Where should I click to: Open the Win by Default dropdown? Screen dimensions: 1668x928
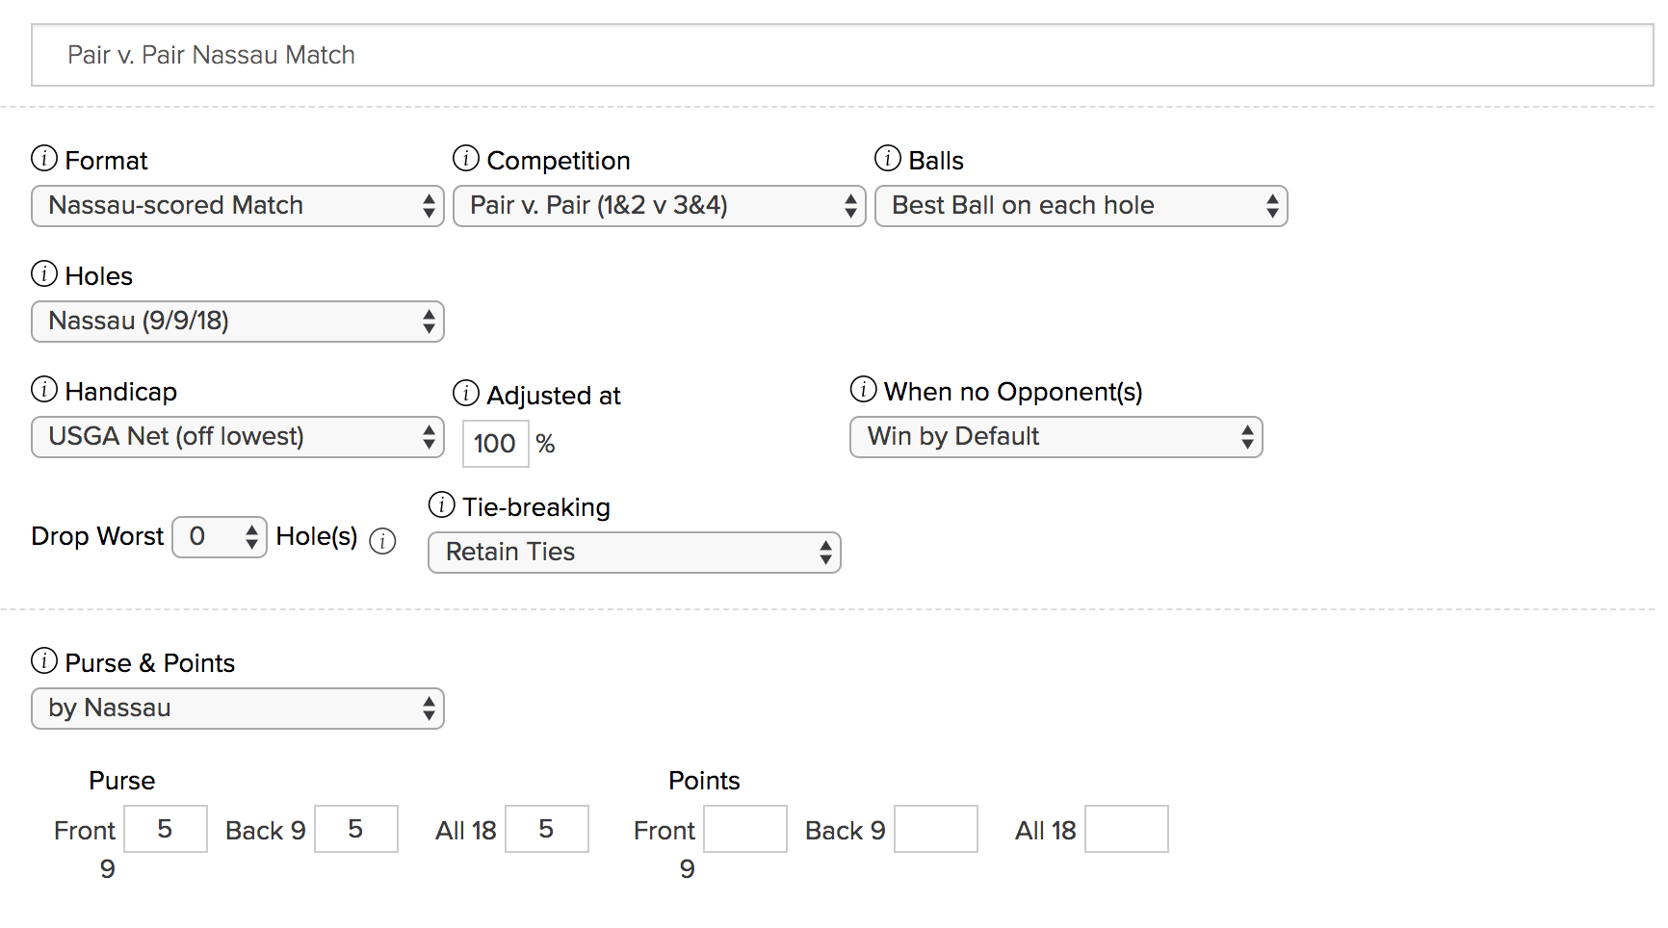[1056, 437]
